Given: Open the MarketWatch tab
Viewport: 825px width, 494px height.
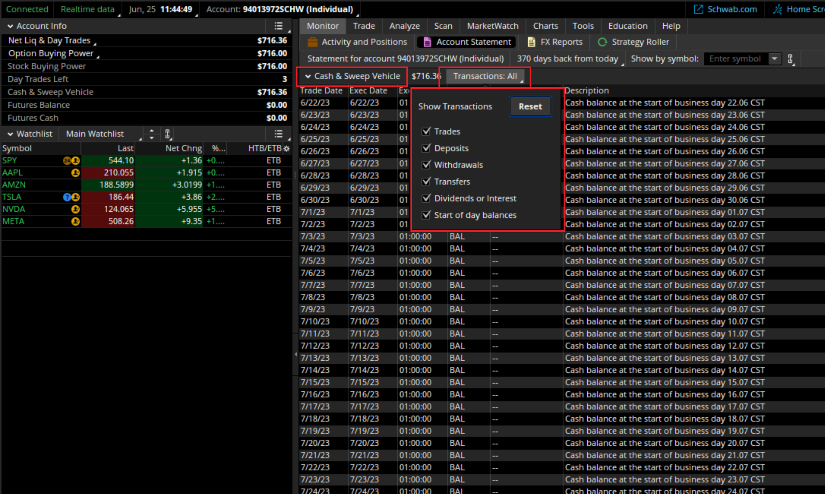Looking at the screenshot, I should coord(492,26).
